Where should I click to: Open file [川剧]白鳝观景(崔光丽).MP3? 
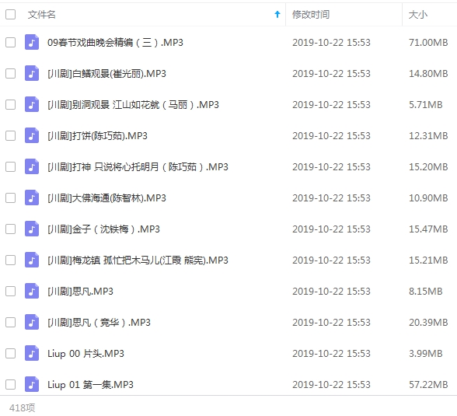(106, 74)
